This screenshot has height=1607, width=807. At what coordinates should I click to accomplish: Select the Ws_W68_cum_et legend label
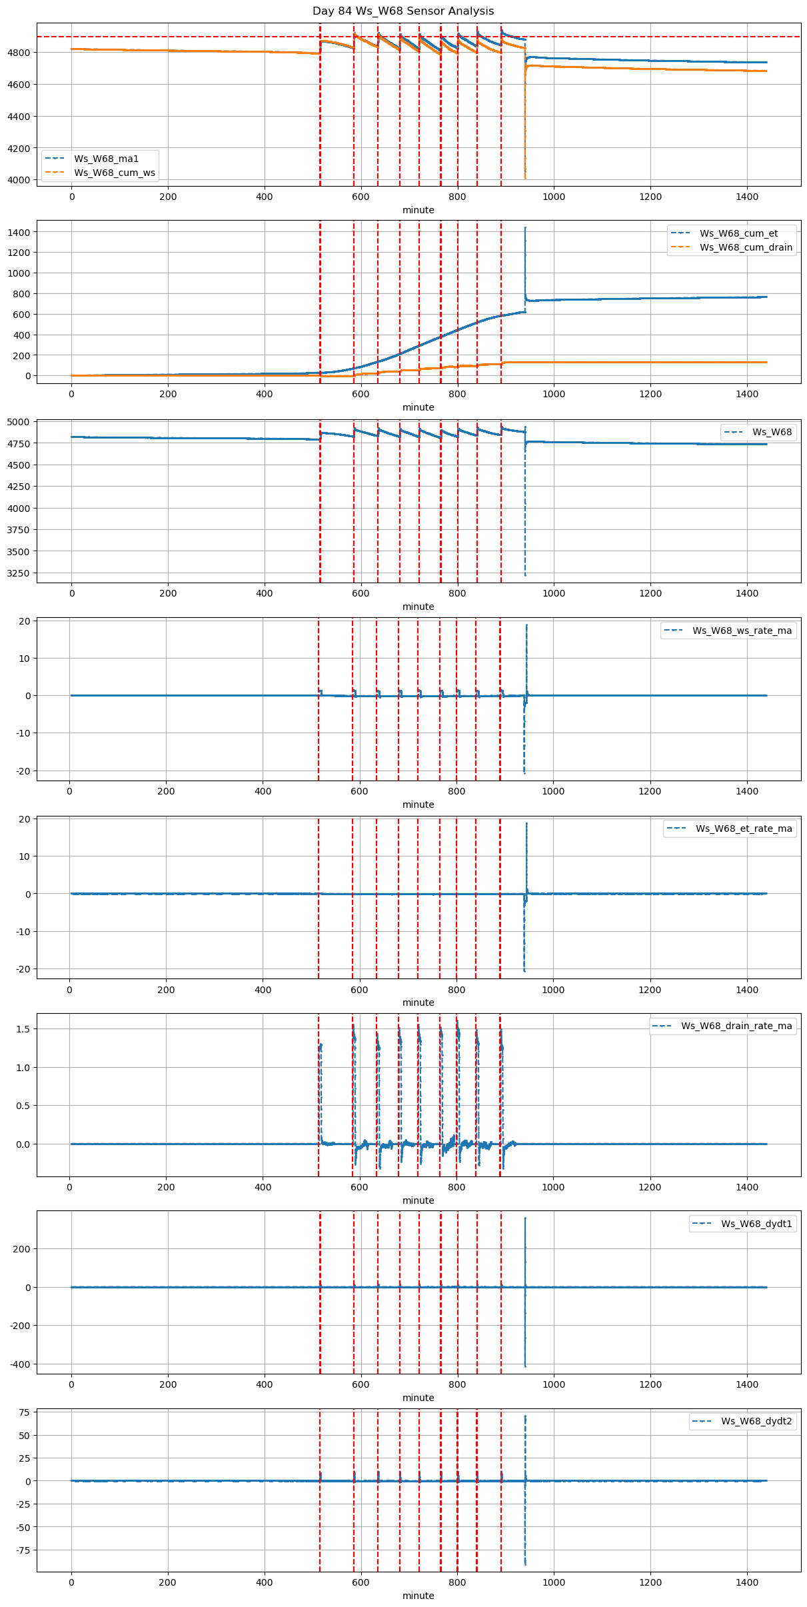point(738,233)
